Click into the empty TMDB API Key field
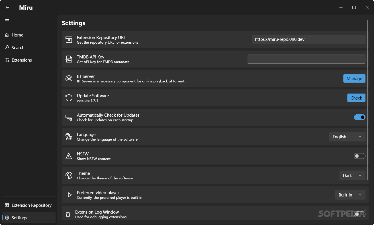This screenshot has width=374, height=225. [306, 59]
